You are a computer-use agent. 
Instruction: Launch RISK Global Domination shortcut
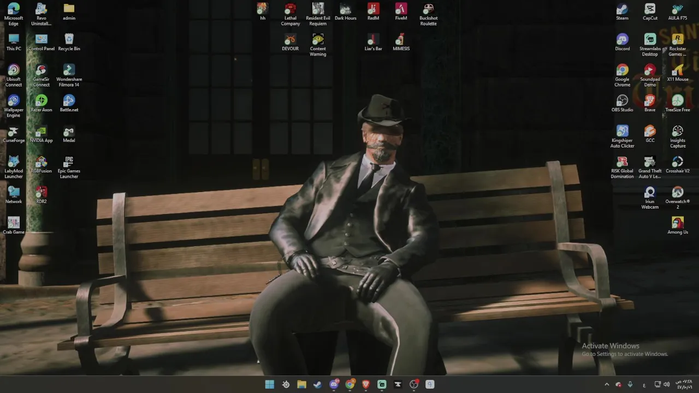tap(623, 167)
